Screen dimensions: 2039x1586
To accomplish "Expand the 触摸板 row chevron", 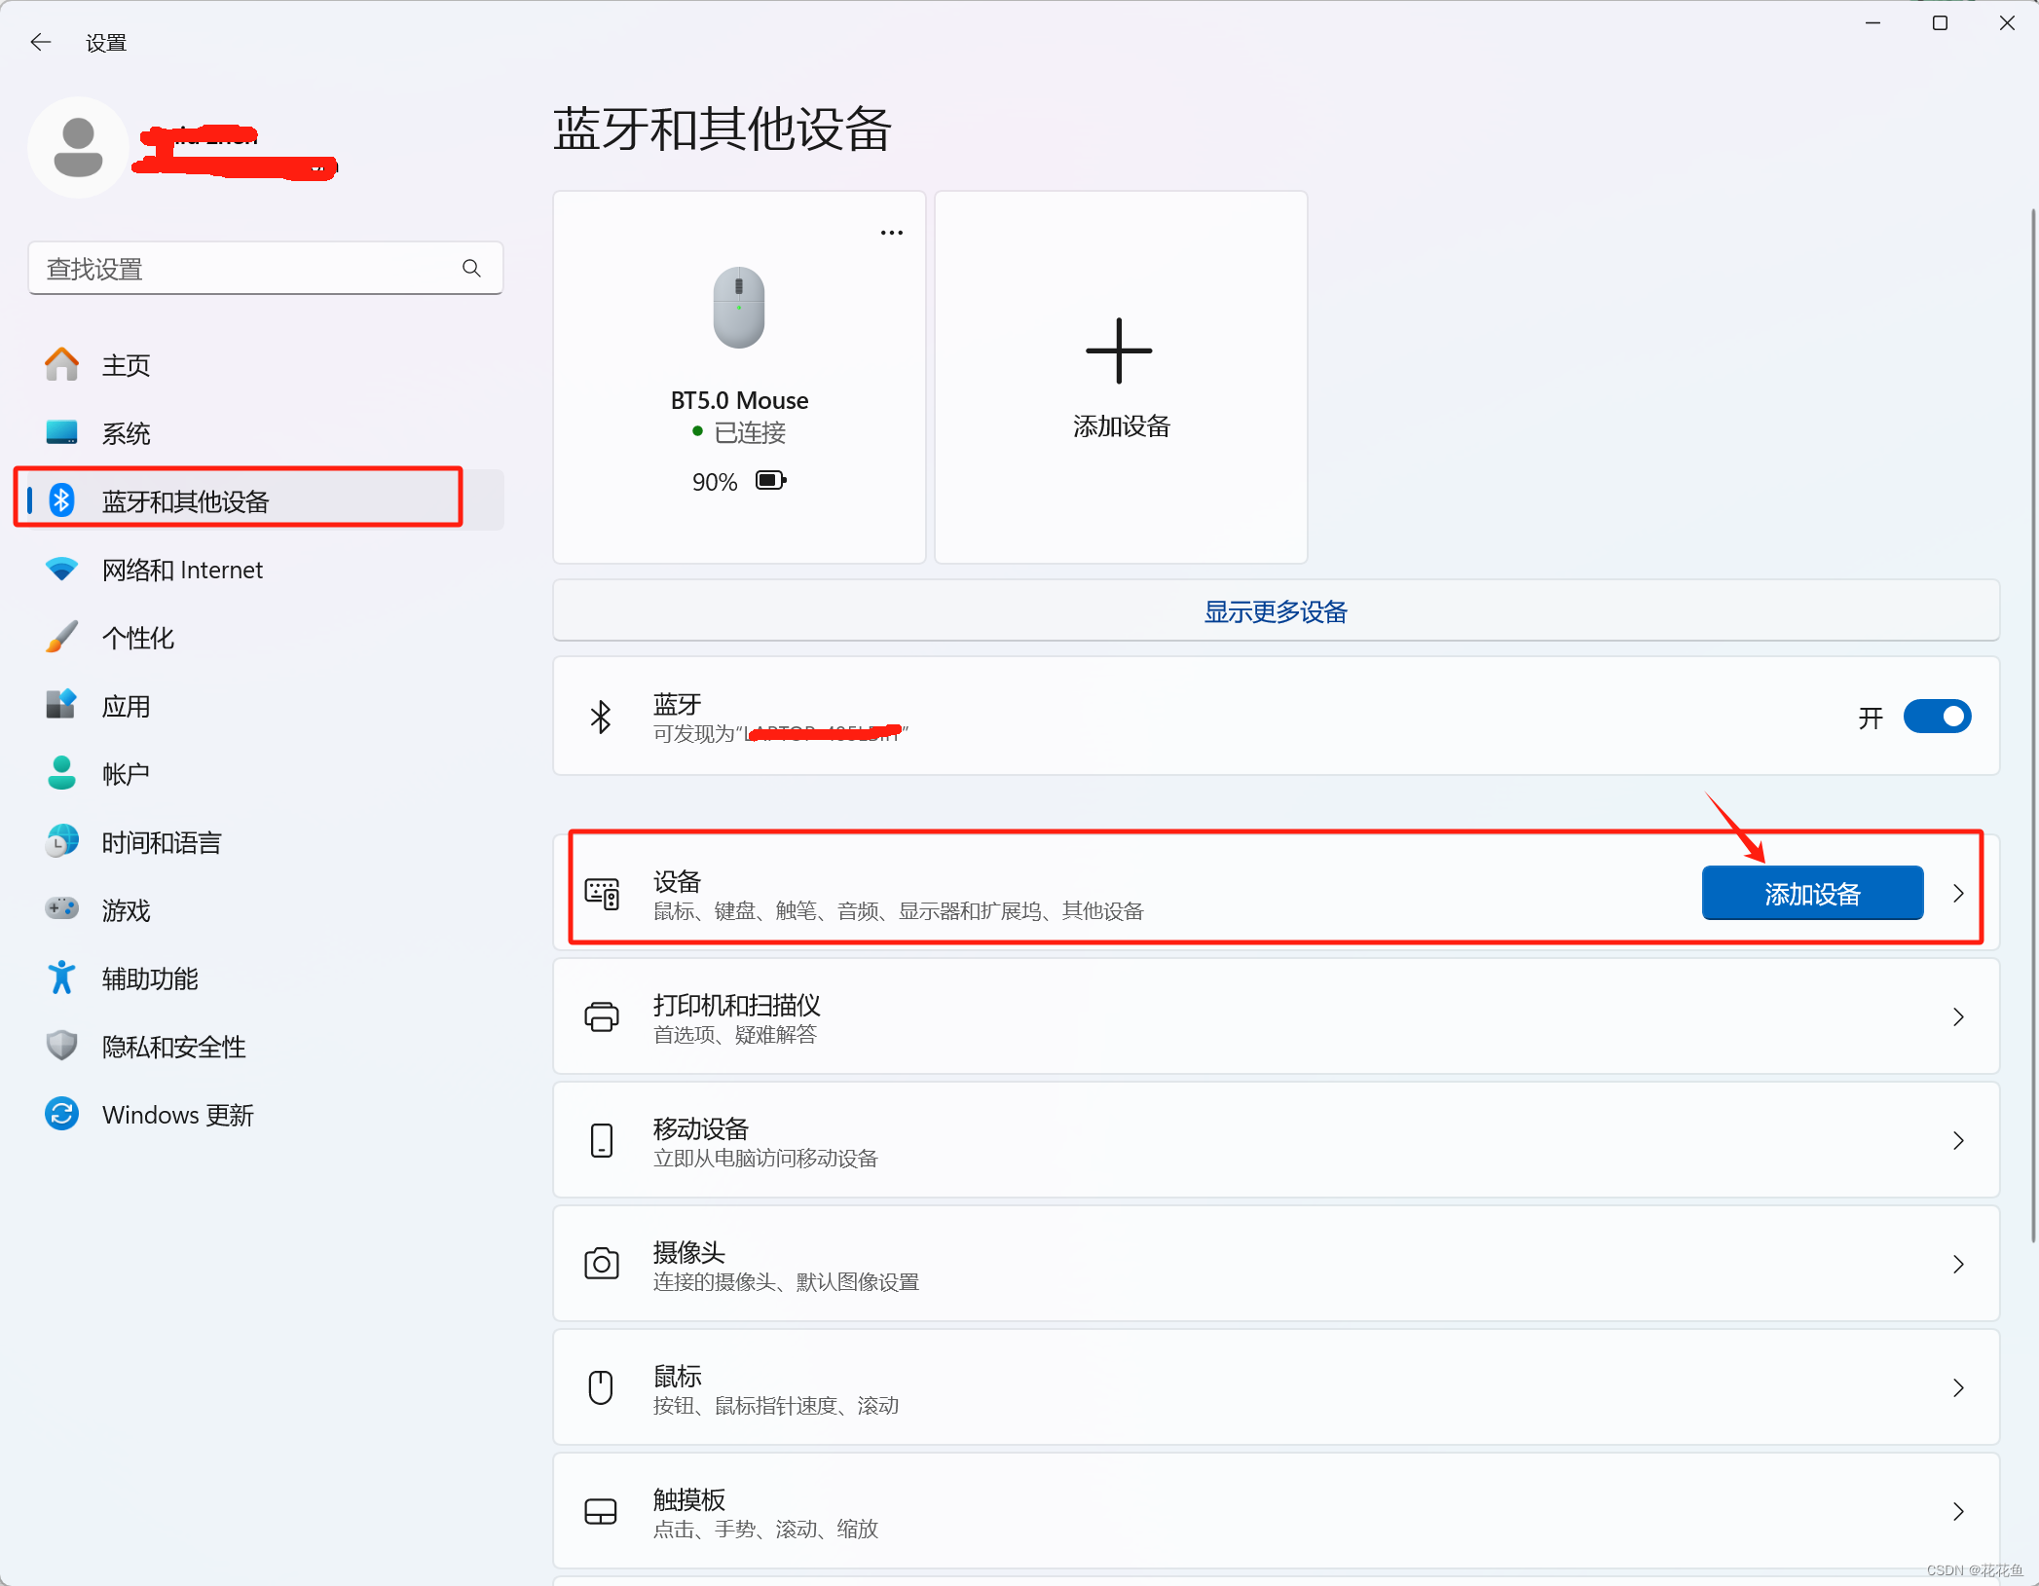I will [x=1958, y=1511].
